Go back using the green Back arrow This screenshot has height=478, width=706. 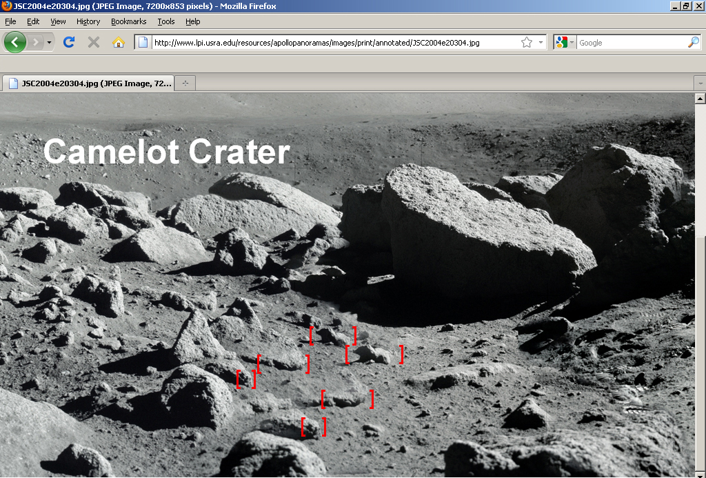point(15,42)
